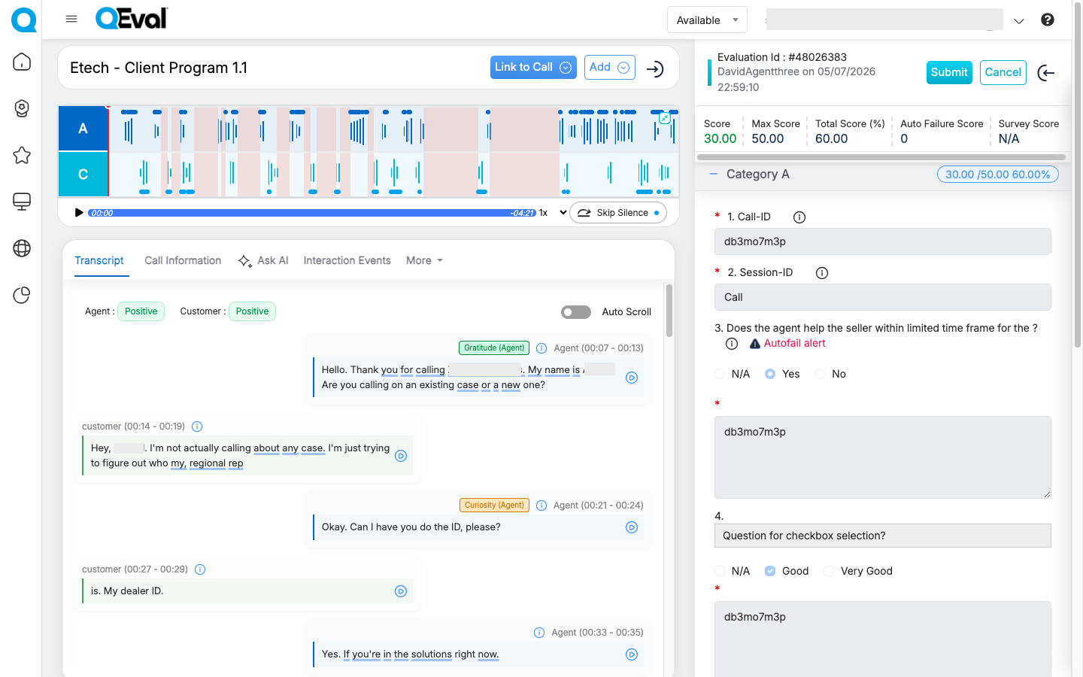Select N/A radio for question 3
Image resolution: width=1083 pixels, height=677 pixels.
tap(720, 374)
